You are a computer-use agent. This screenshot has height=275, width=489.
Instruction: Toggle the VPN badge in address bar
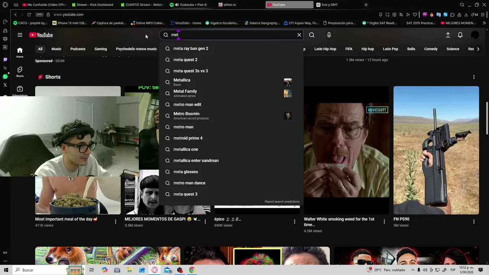pyautogui.click(x=39, y=15)
